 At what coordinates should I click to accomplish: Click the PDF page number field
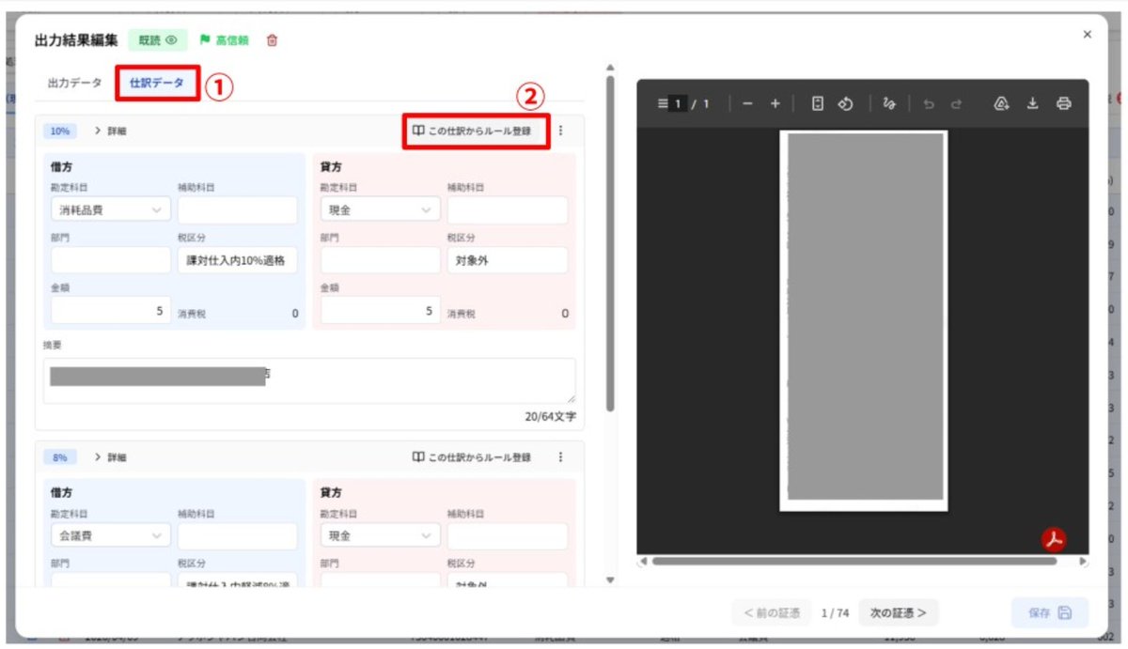tap(679, 104)
